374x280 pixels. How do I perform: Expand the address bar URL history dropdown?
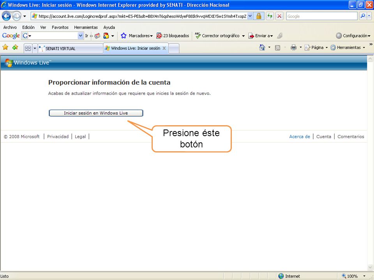pyautogui.click(x=250, y=16)
